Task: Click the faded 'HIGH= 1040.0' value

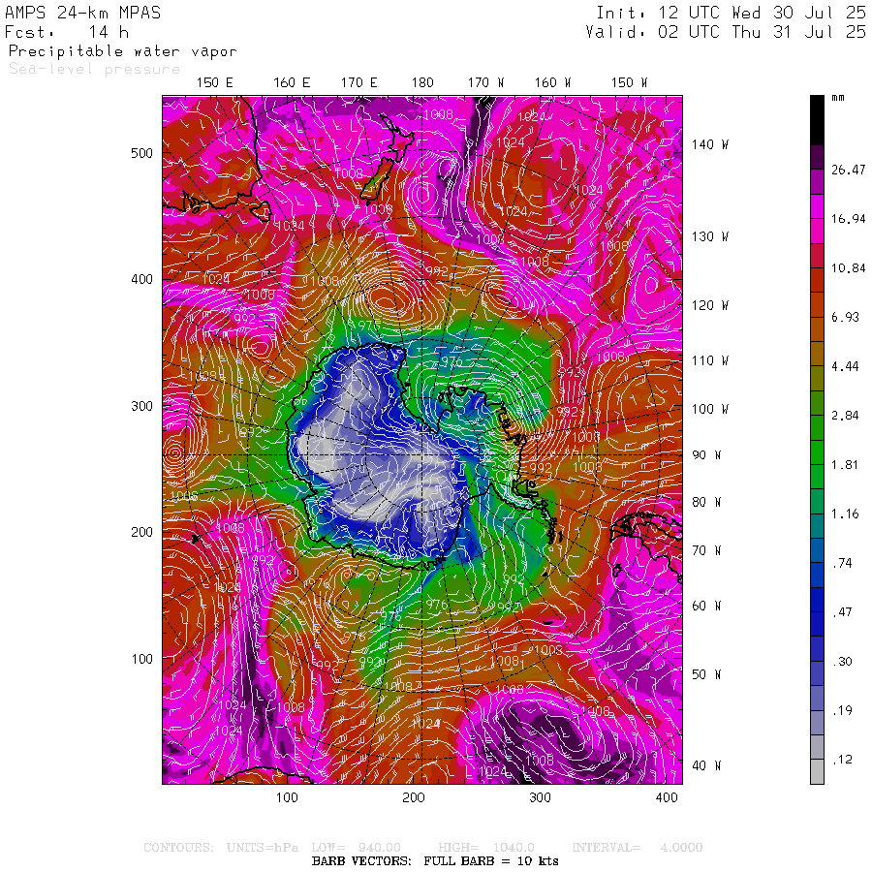Action: 486,848
